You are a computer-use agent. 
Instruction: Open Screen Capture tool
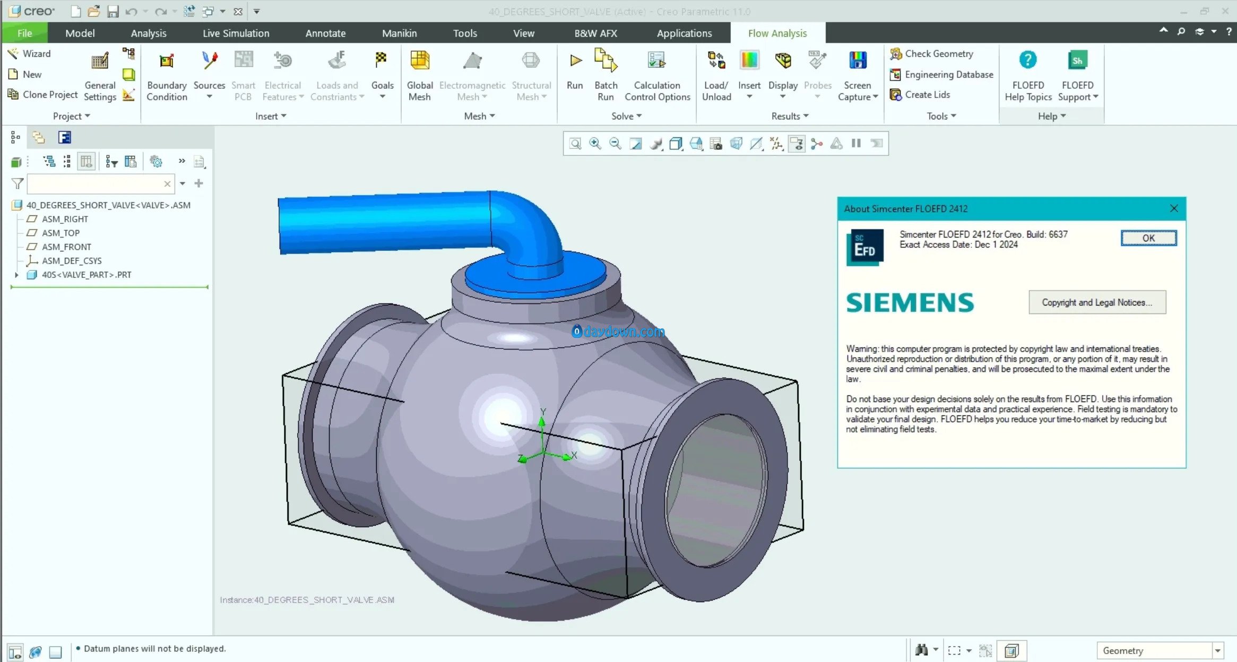(858, 77)
